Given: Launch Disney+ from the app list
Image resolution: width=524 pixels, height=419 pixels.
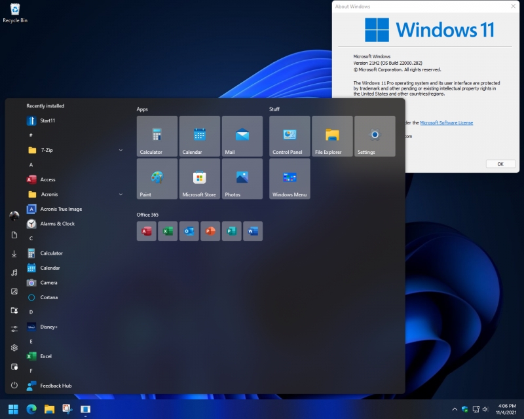Looking at the screenshot, I should pos(75,327).
